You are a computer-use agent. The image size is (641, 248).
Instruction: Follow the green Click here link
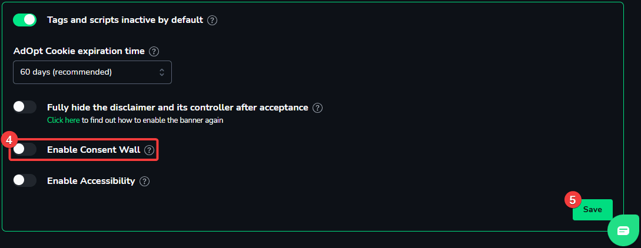63,120
